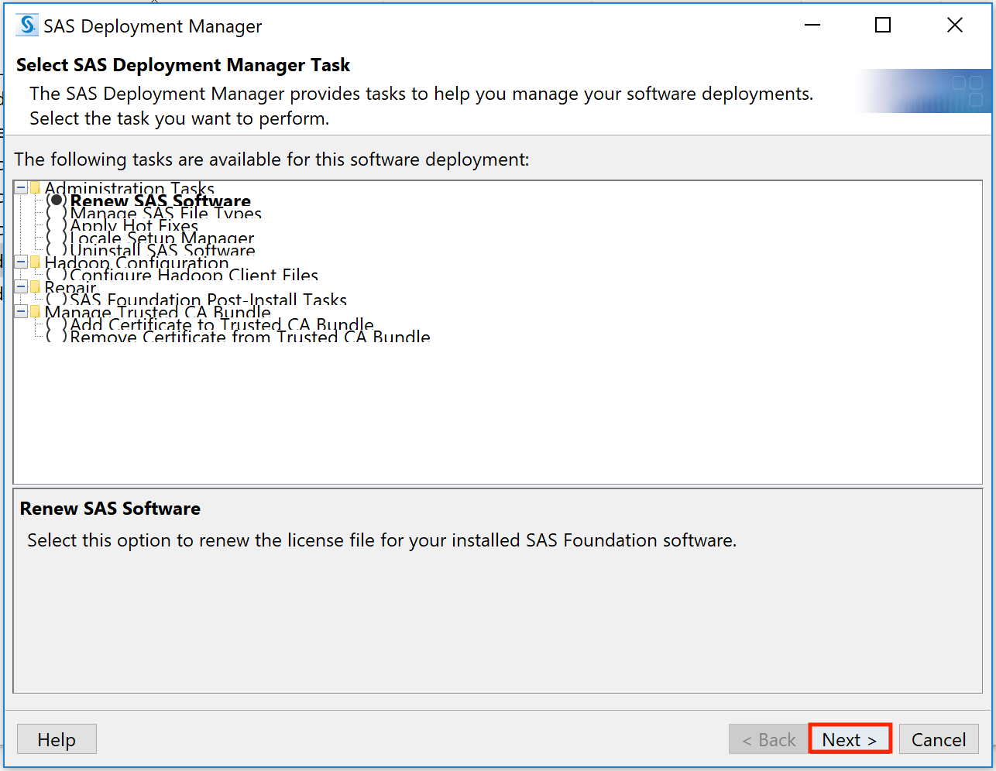Choose Remove Certificate from Trusted CA Bundle
Viewport: 996px width, 771px height.
point(57,337)
